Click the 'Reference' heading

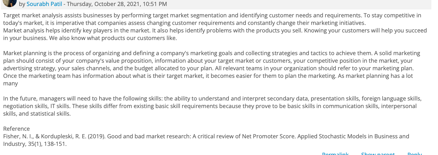(16, 129)
